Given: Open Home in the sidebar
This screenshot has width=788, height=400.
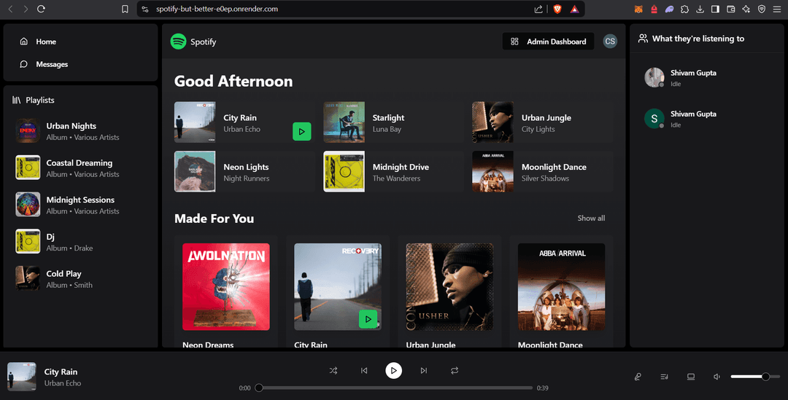Looking at the screenshot, I should [x=80, y=42].
